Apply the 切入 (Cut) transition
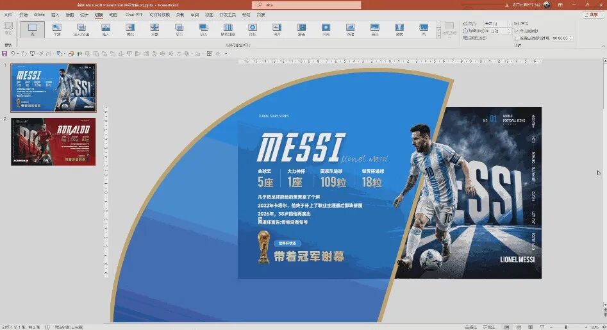607x330 pixels. tap(204, 29)
